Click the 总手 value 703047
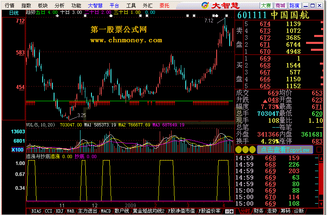 coord(268,113)
